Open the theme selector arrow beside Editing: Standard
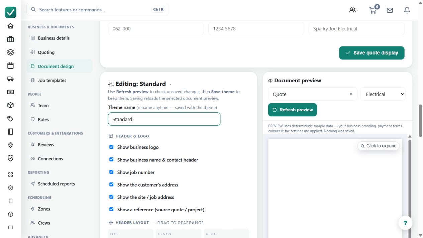Image resolution: width=423 pixels, height=238 pixels. (x=171, y=85)
